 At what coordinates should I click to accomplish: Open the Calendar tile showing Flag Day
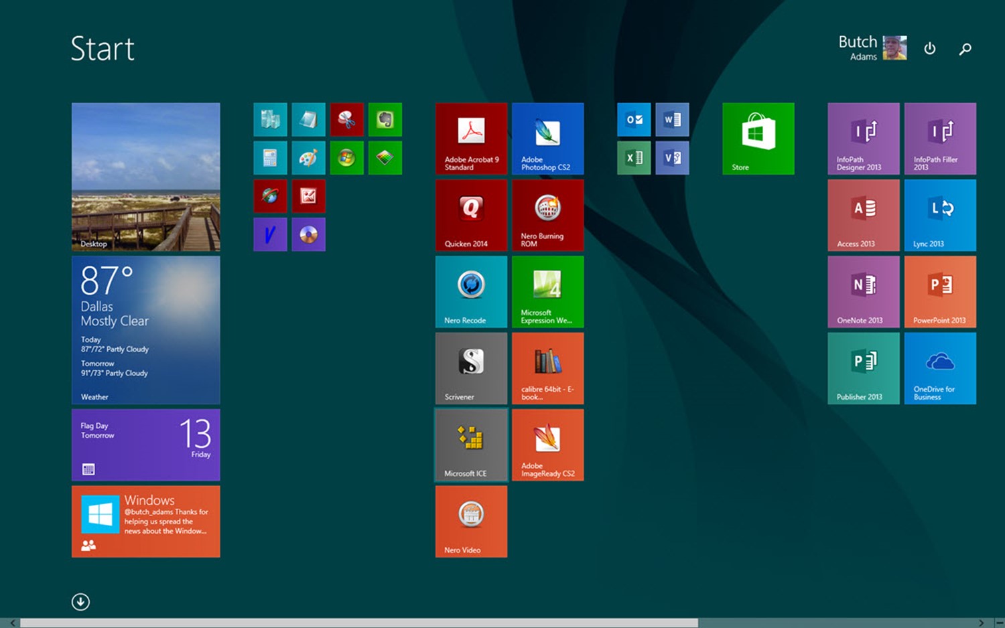[146, 445]
